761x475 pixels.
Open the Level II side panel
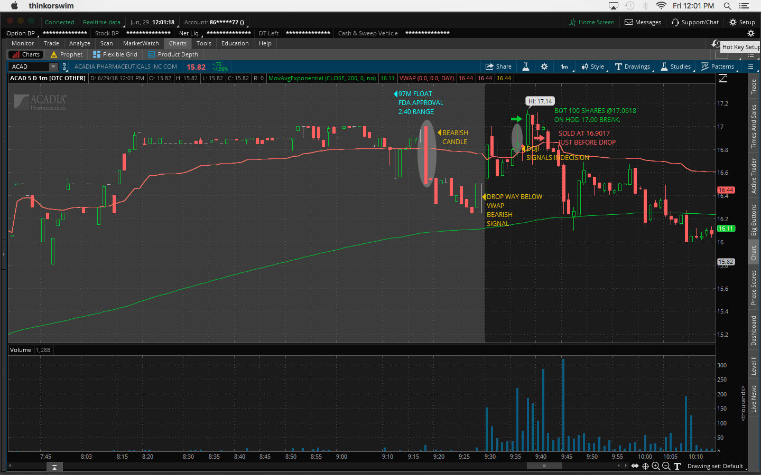click(754, 366)
